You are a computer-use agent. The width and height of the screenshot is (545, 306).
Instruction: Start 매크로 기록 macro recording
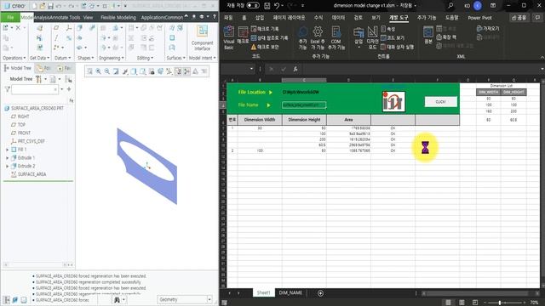(x=265, y=29)
